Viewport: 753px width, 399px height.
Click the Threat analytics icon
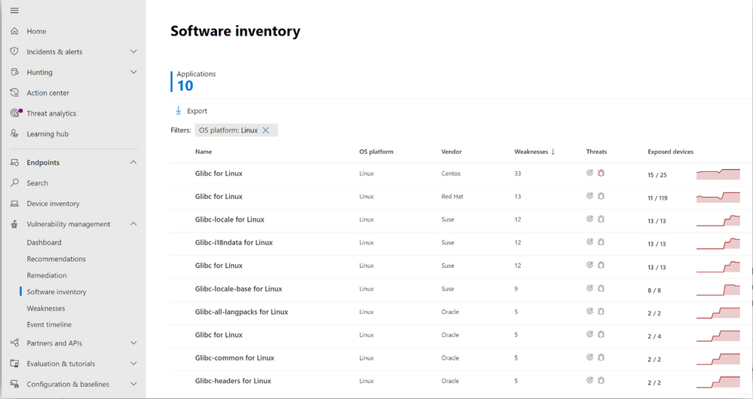[x=15, y=113]
